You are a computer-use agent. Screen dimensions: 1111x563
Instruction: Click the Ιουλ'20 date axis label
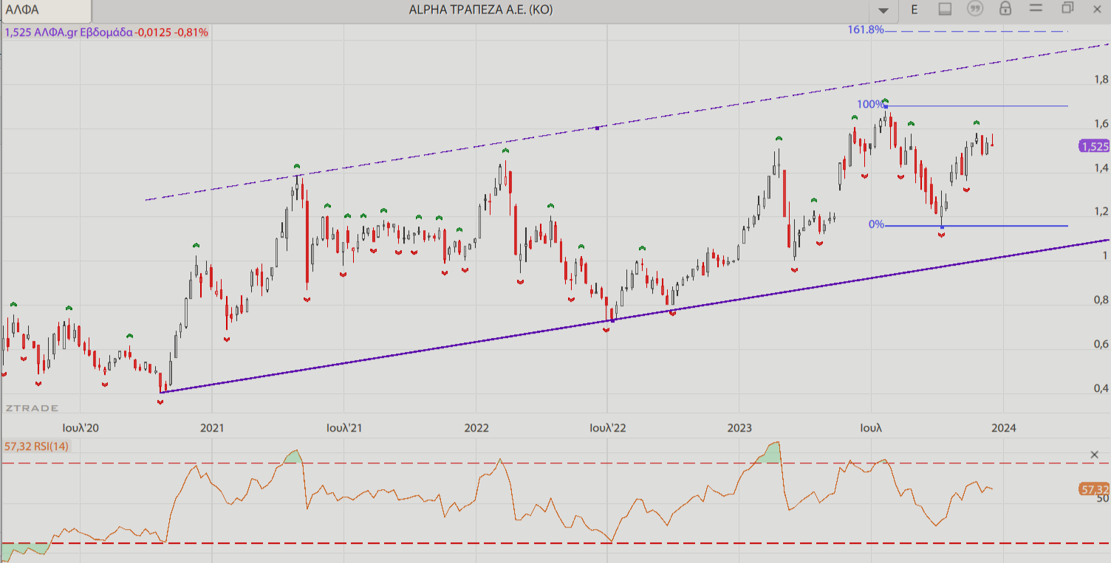81,428
